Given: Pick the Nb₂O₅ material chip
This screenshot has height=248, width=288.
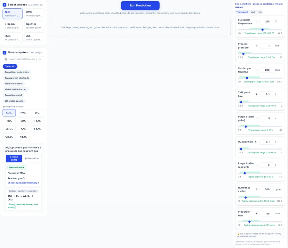Looking at the screenshot, I should (23, 137).
